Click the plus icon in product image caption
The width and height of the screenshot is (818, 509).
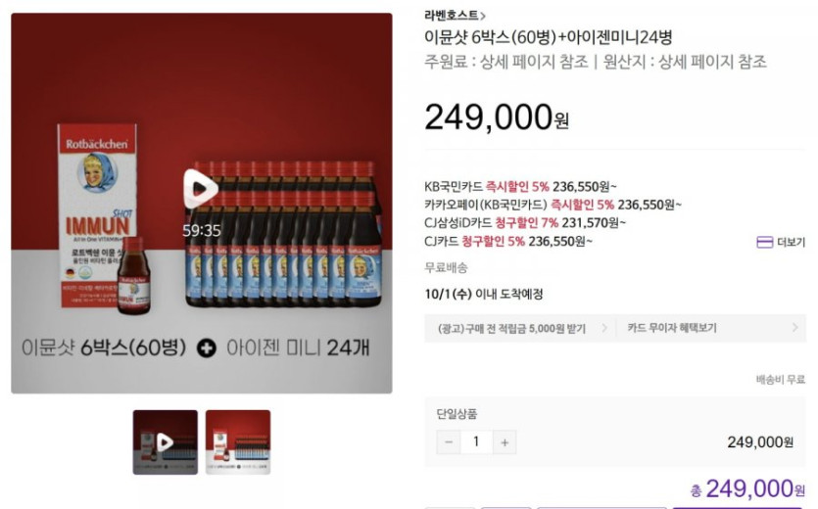pos(206,347)
